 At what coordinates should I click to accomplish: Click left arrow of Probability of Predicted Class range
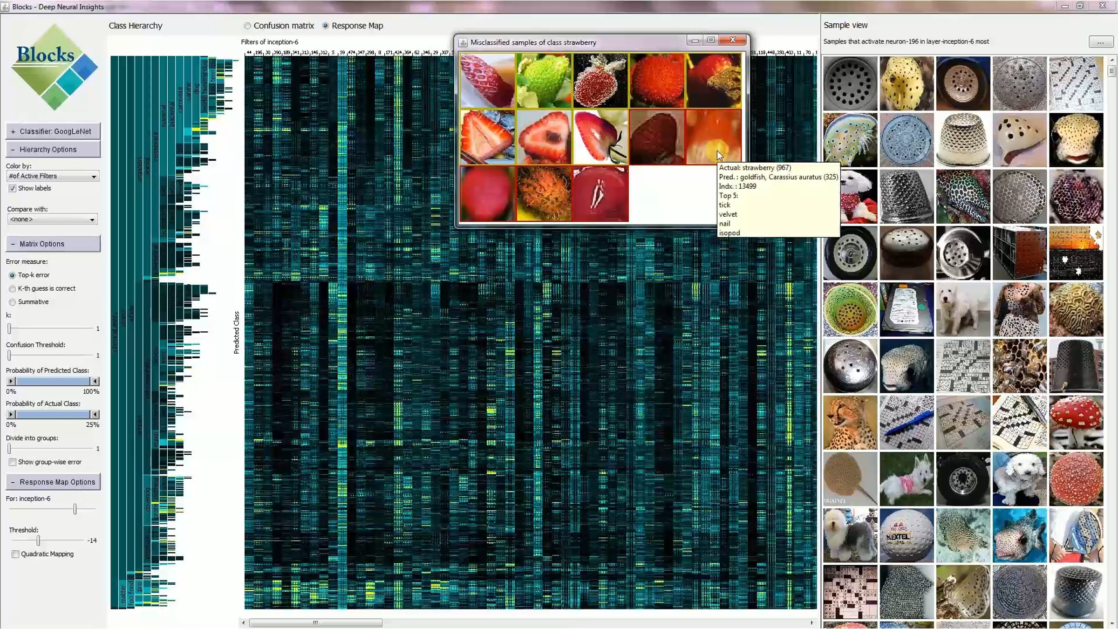(x=11, y=381)
